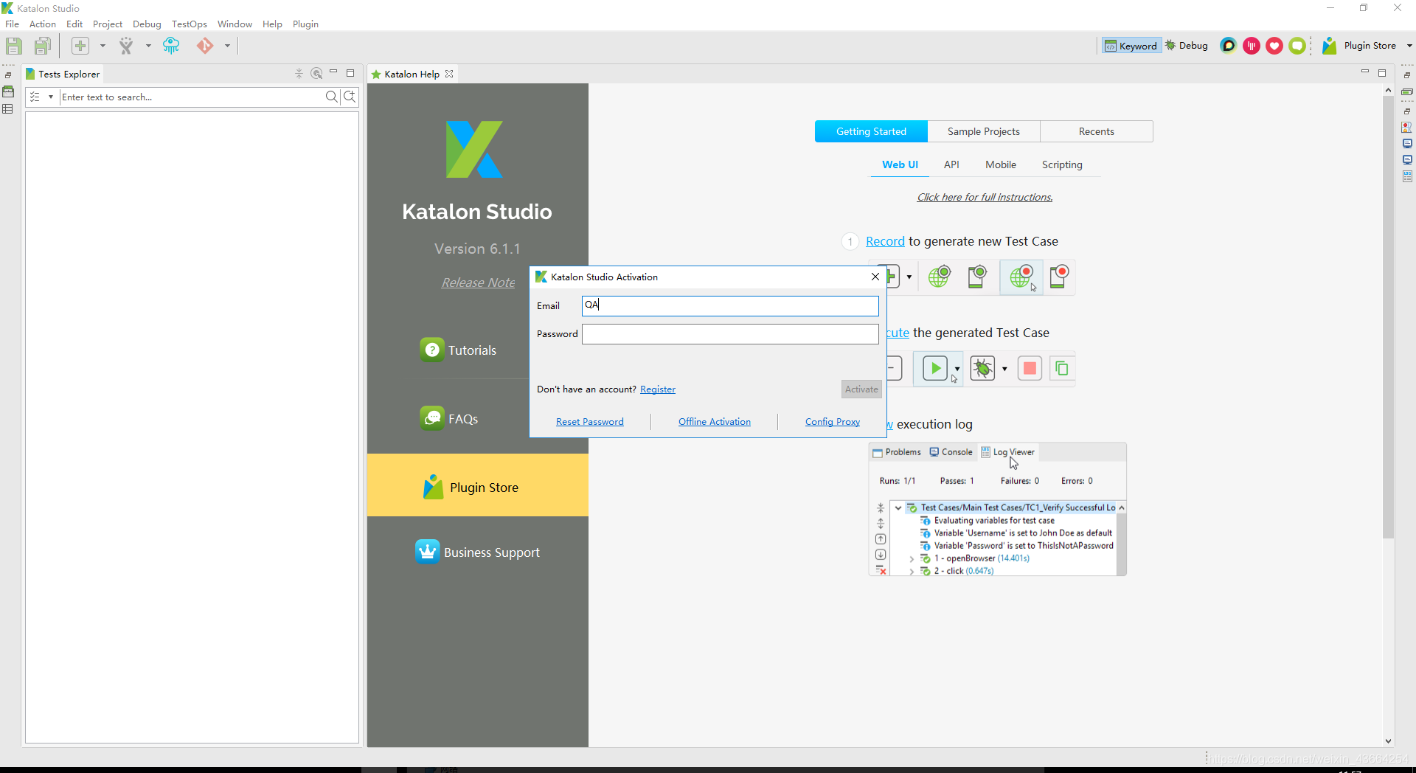Click the Tests Explorer search text field
1416x773 pixels.
click(x=192, y=97)
